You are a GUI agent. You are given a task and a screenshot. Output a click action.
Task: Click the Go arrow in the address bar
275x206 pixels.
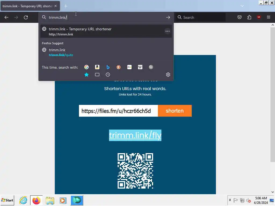tap(168, 17)
